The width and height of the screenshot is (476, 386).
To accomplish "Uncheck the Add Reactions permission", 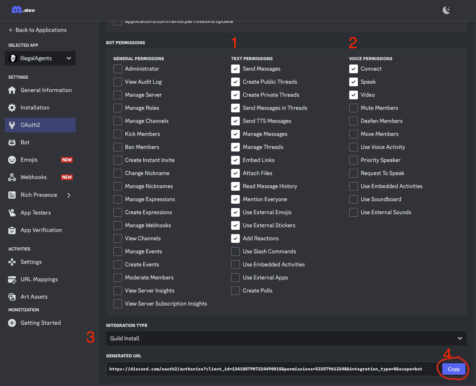I will tap(235, 238).
